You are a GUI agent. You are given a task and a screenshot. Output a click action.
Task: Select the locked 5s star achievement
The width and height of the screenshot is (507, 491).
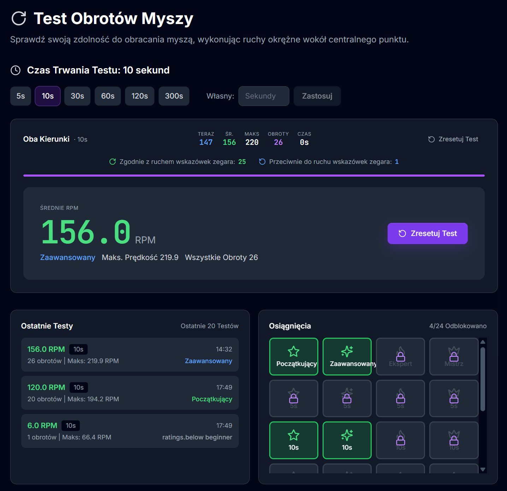click(x=294, y=398)
